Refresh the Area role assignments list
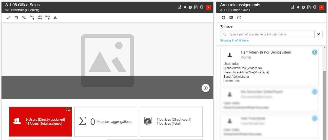Screen dimensions: 328x140 click(x=239, y=18)
